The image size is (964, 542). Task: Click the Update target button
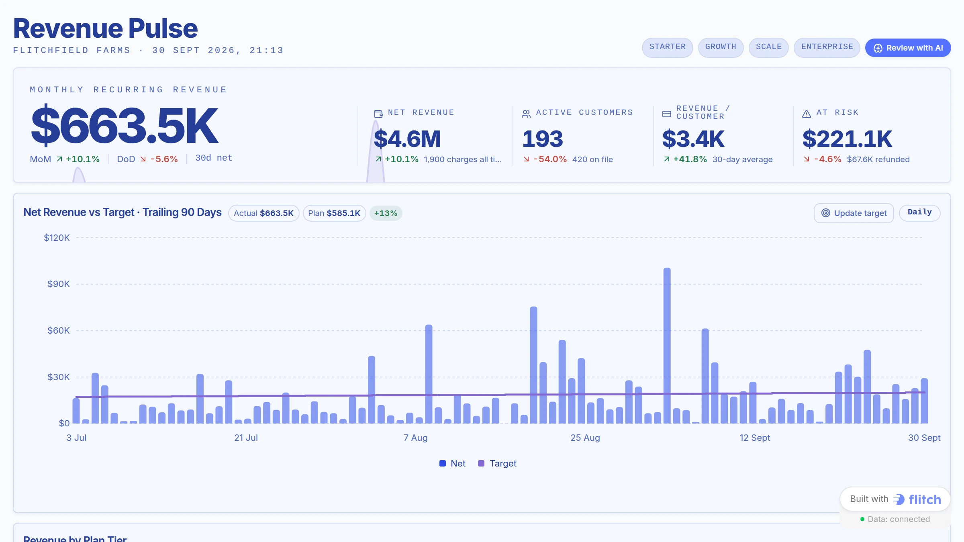click(x=854, y=213)
